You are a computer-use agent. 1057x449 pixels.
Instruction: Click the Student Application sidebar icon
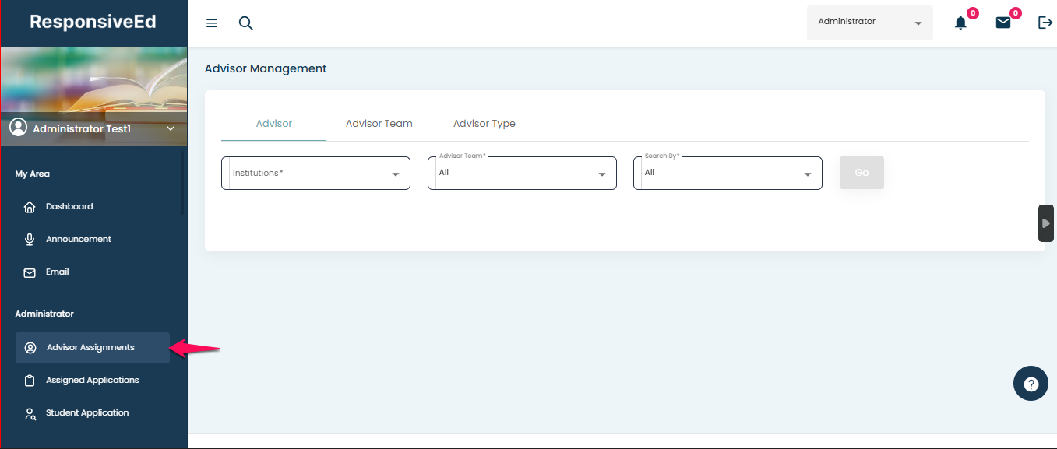[x=30, y=413]
